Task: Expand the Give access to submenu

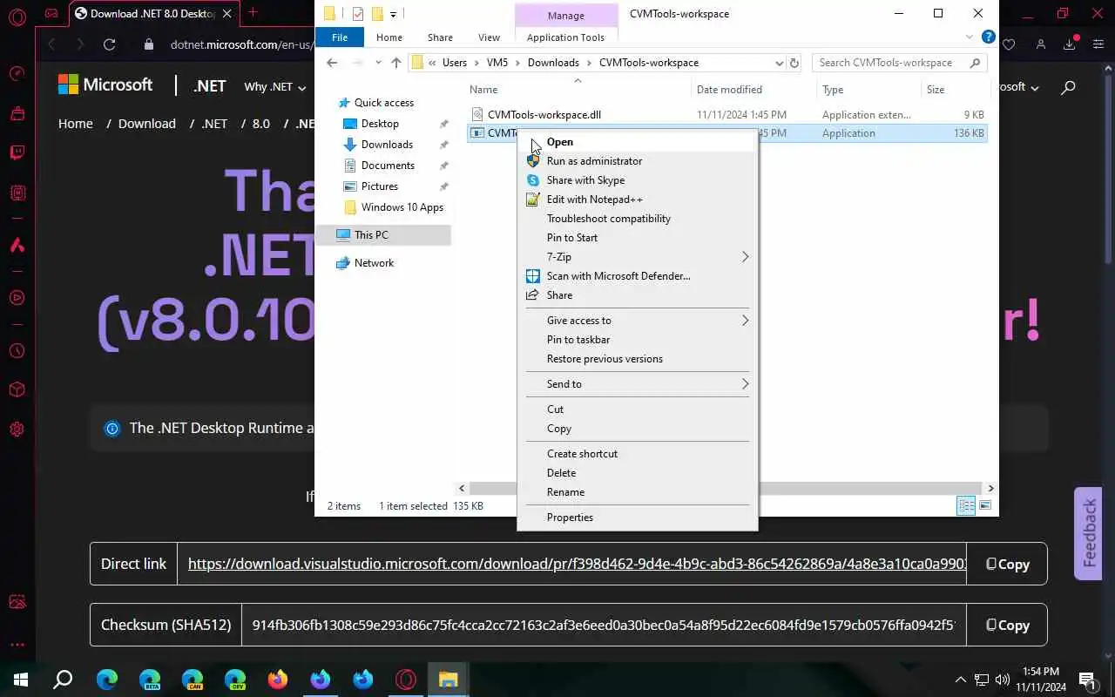Action: pos(638,321)
